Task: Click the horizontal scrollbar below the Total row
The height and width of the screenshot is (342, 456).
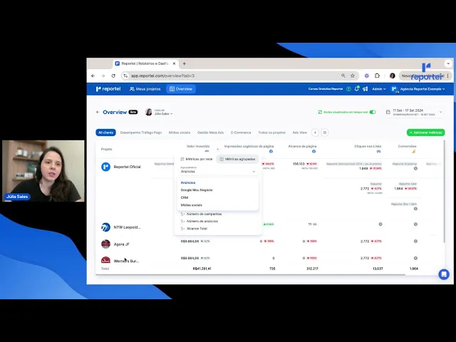Action: (x=250, y=274)
